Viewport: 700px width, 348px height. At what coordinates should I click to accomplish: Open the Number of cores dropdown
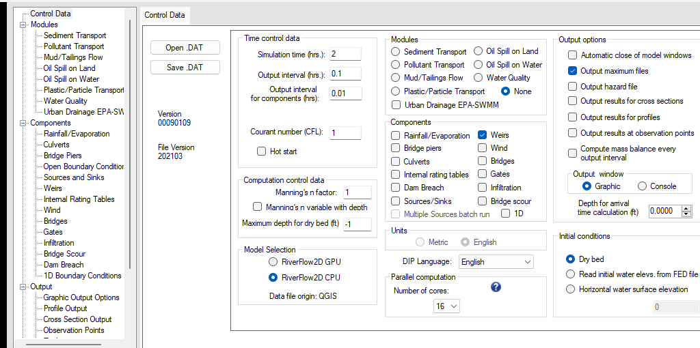click(x=446, y=306)
